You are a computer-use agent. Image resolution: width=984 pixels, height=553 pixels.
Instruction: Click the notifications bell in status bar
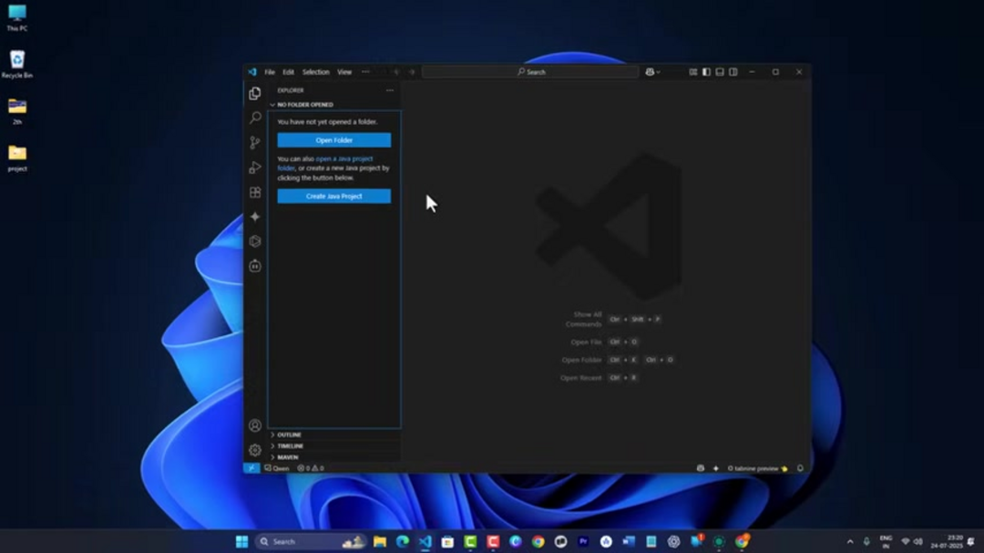800,468
